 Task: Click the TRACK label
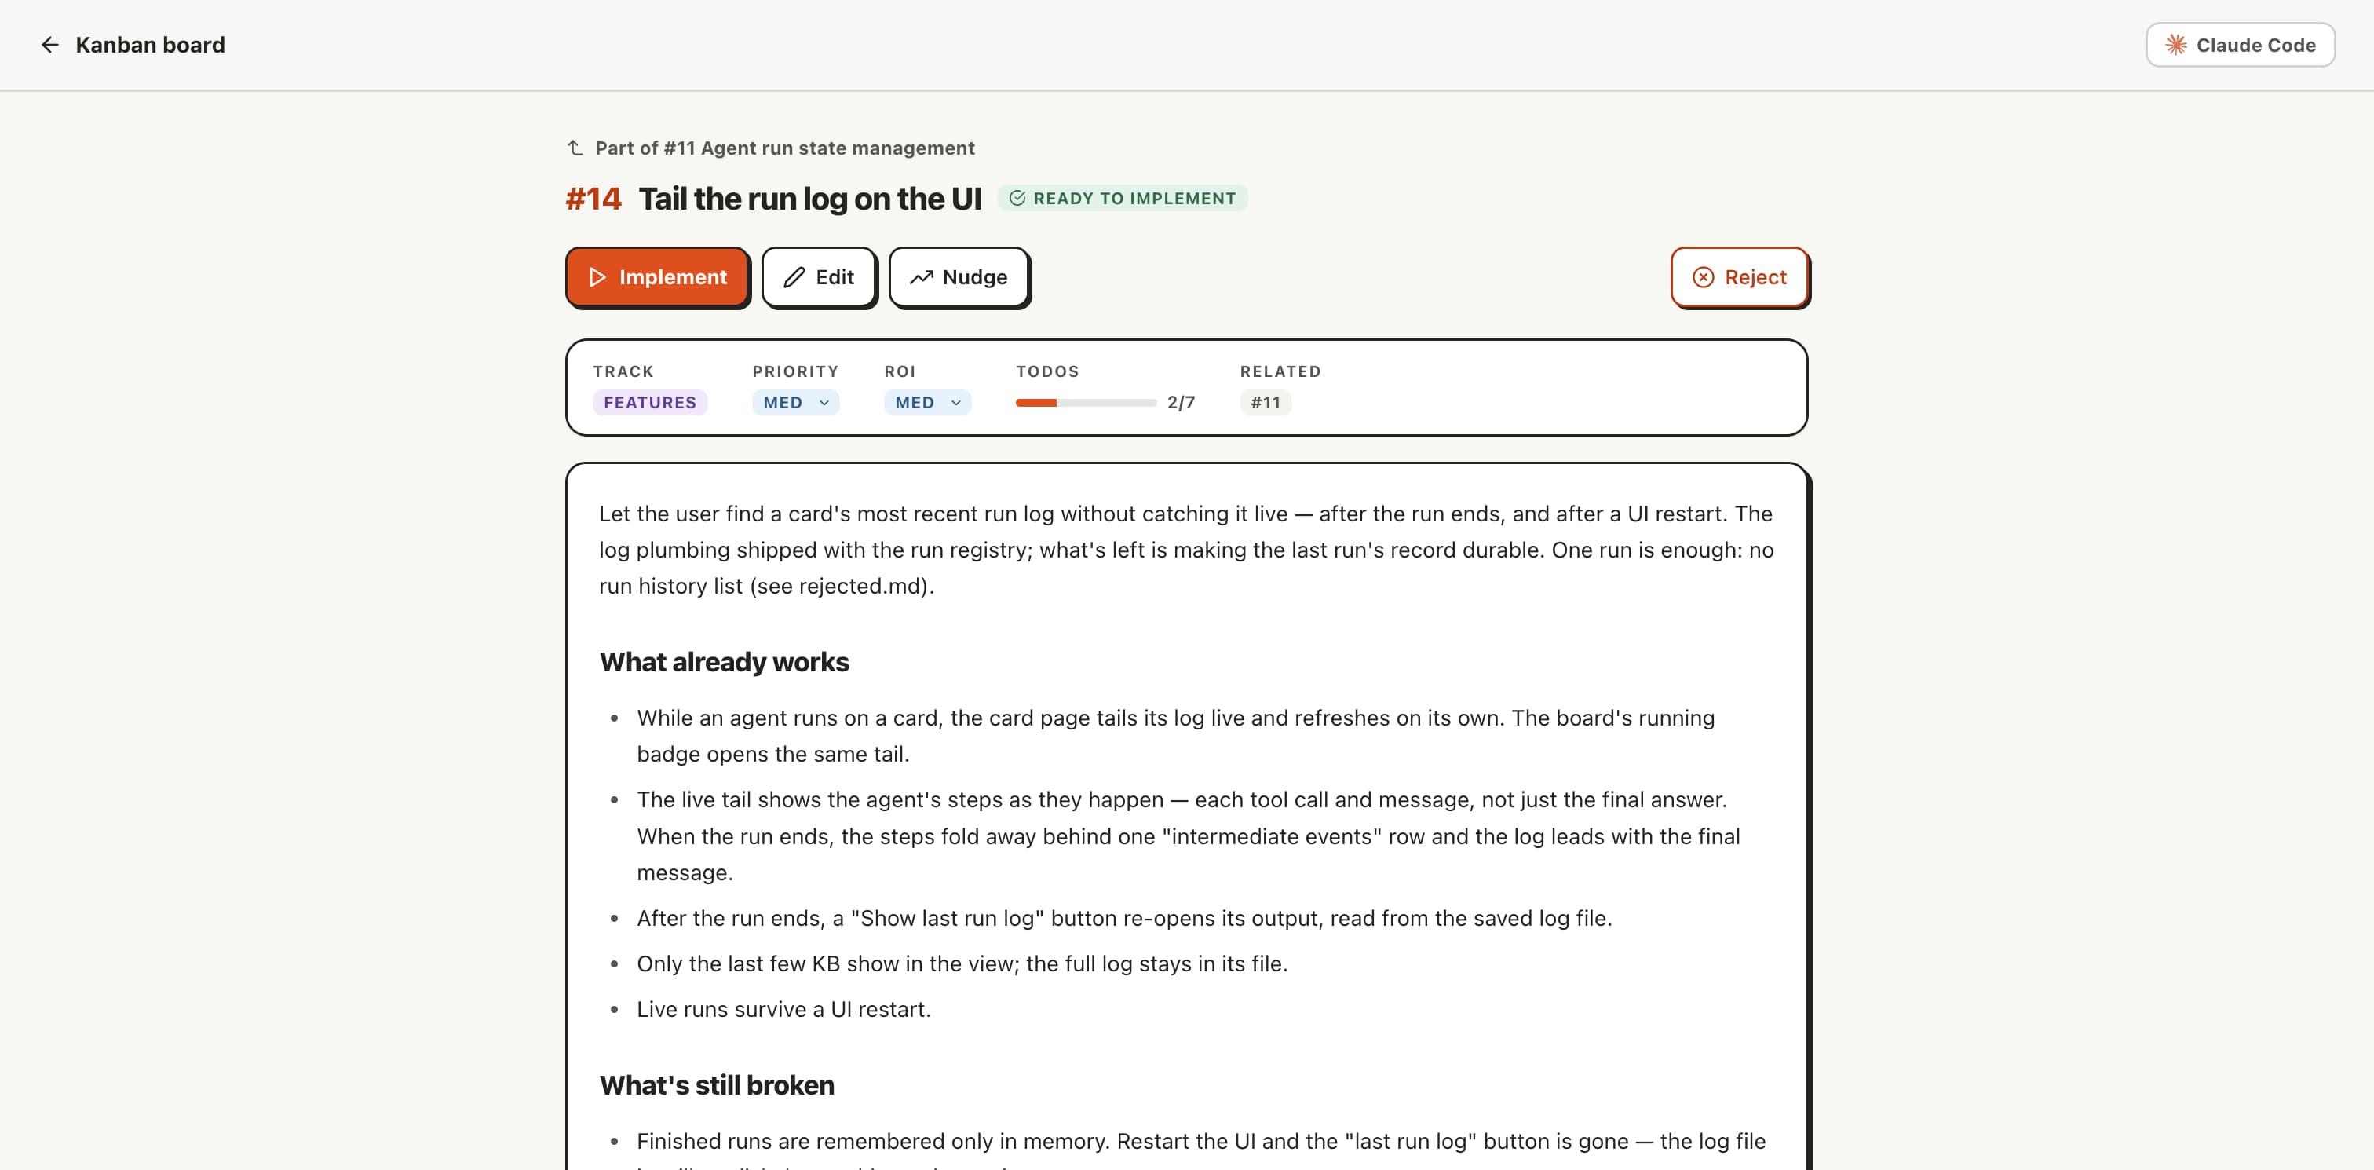coord(623,371)
